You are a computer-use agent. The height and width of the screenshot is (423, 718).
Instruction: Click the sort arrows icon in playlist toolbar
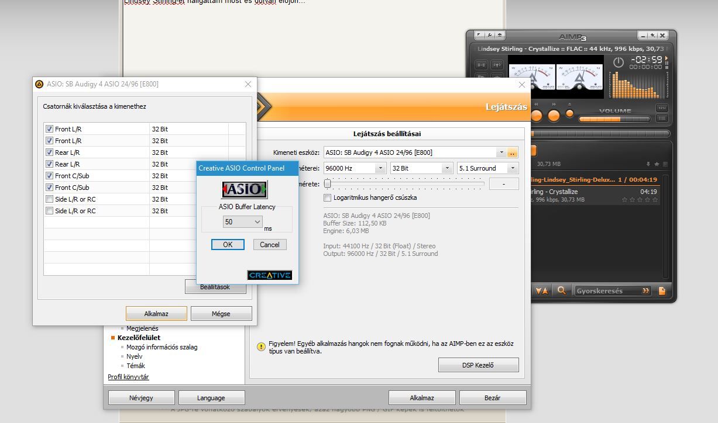pos(542,290)
